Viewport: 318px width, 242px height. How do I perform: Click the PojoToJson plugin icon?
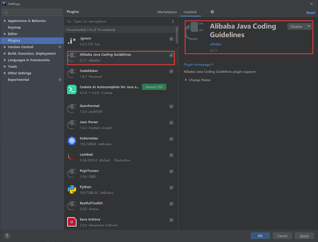tap(72, 174)
